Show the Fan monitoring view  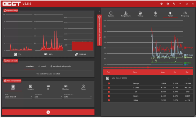click(x=155, y=14)
